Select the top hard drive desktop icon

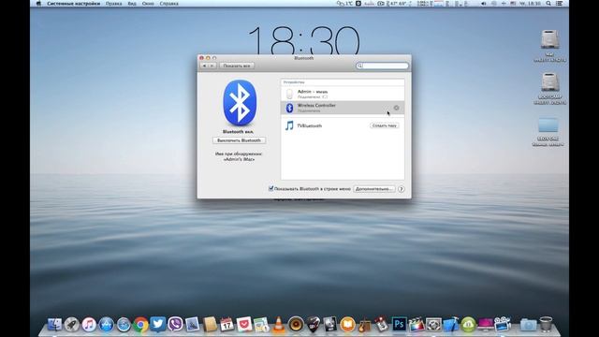coord(549,46)
